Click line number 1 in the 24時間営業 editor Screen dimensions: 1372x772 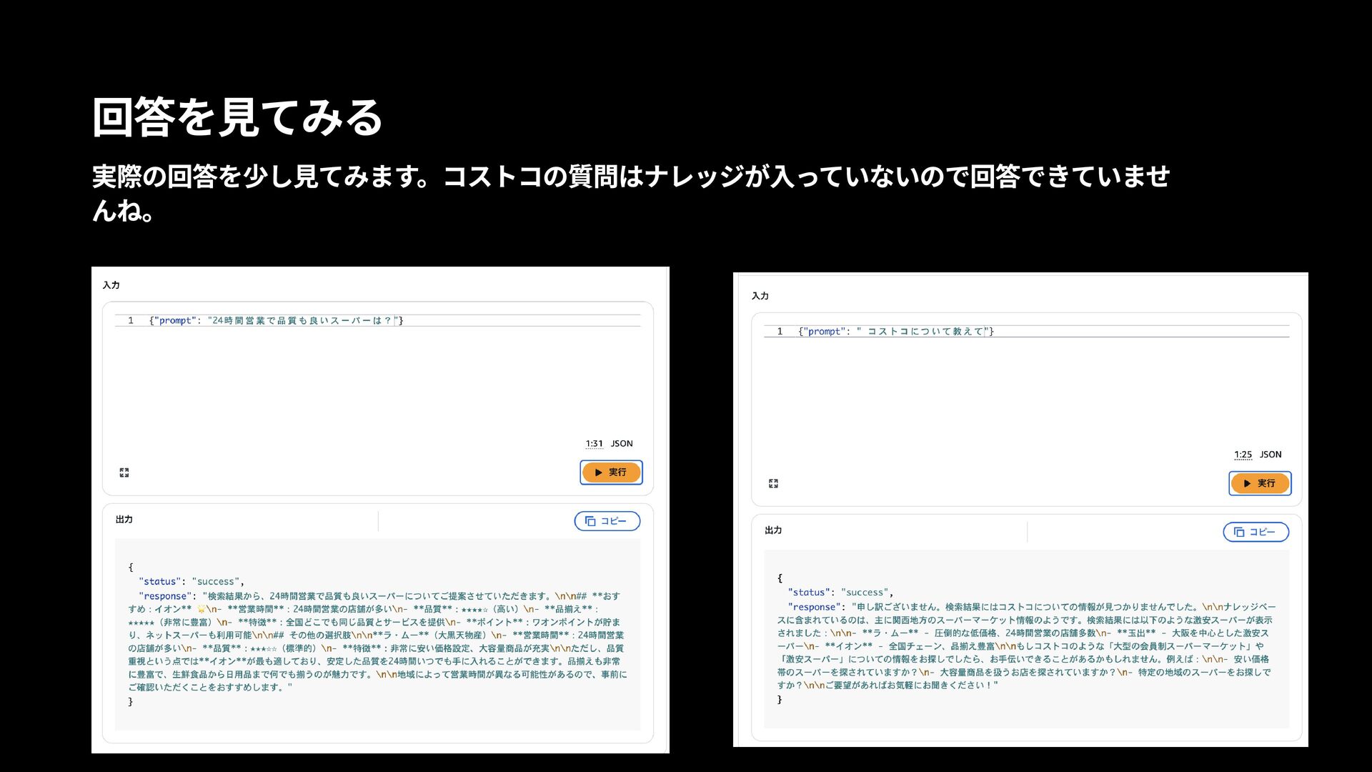(x=131, y=321)
